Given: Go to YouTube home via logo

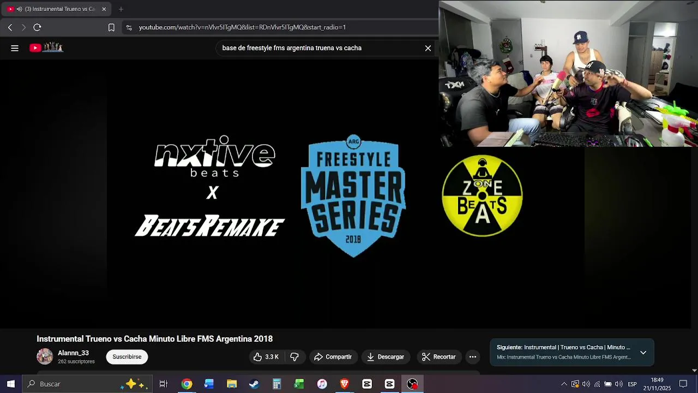Looking at the screenshot, I should [x=47, y=47].
